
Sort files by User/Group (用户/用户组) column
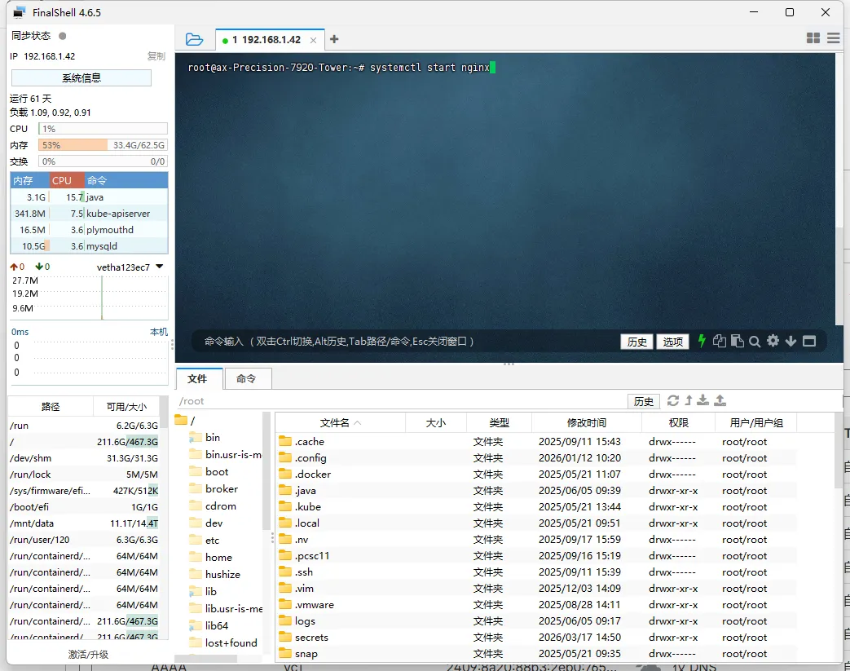pos(756,422)
